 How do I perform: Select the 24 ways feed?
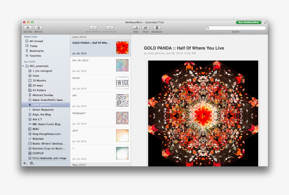[46, 85]
